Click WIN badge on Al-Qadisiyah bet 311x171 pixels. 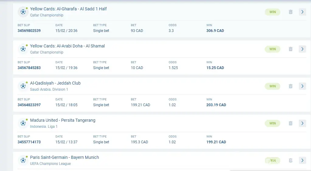tap(272, 86)
